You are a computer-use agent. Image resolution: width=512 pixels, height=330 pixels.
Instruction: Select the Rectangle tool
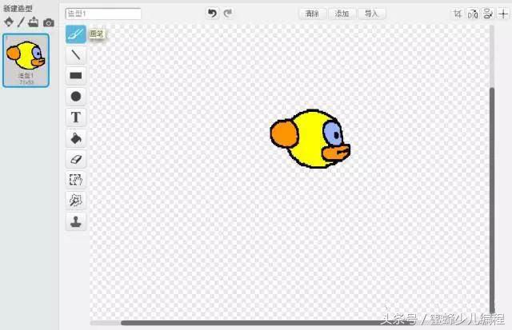76,76
